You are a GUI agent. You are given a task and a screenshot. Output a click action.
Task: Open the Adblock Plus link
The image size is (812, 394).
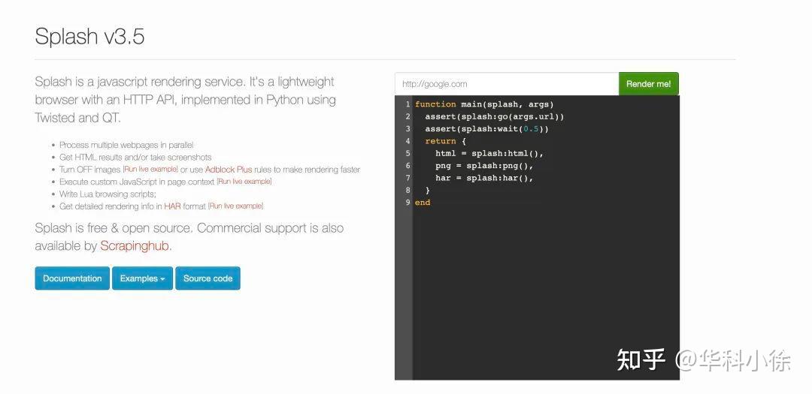[229, 170]
